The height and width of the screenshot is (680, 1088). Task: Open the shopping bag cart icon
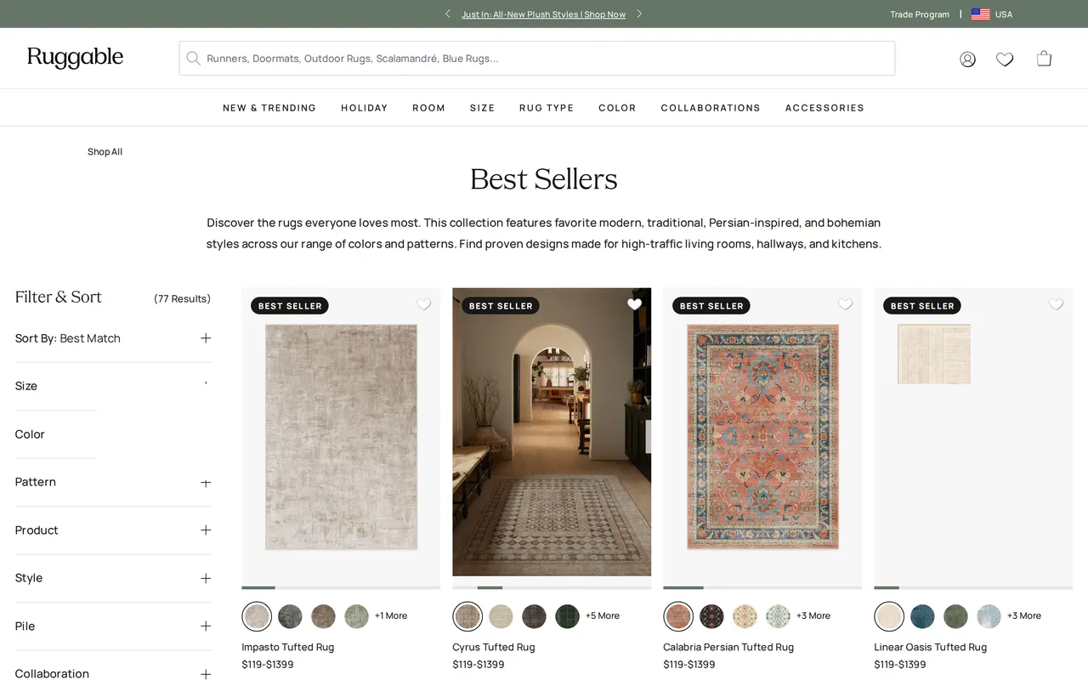(x=1044, y=58)
